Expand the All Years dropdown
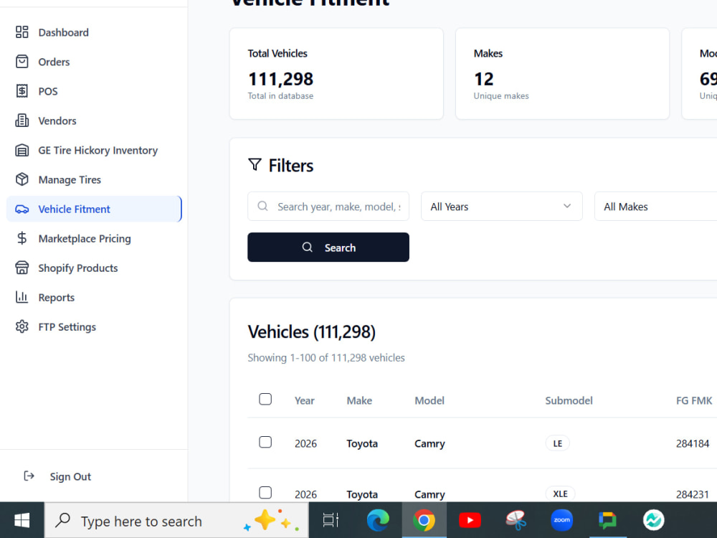The image size is (717, 538). pos(502,207)
